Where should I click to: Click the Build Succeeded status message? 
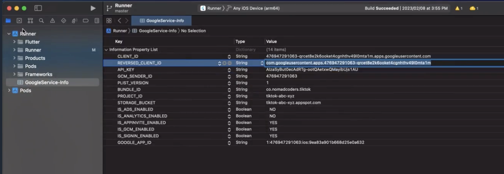click(406, 8)
